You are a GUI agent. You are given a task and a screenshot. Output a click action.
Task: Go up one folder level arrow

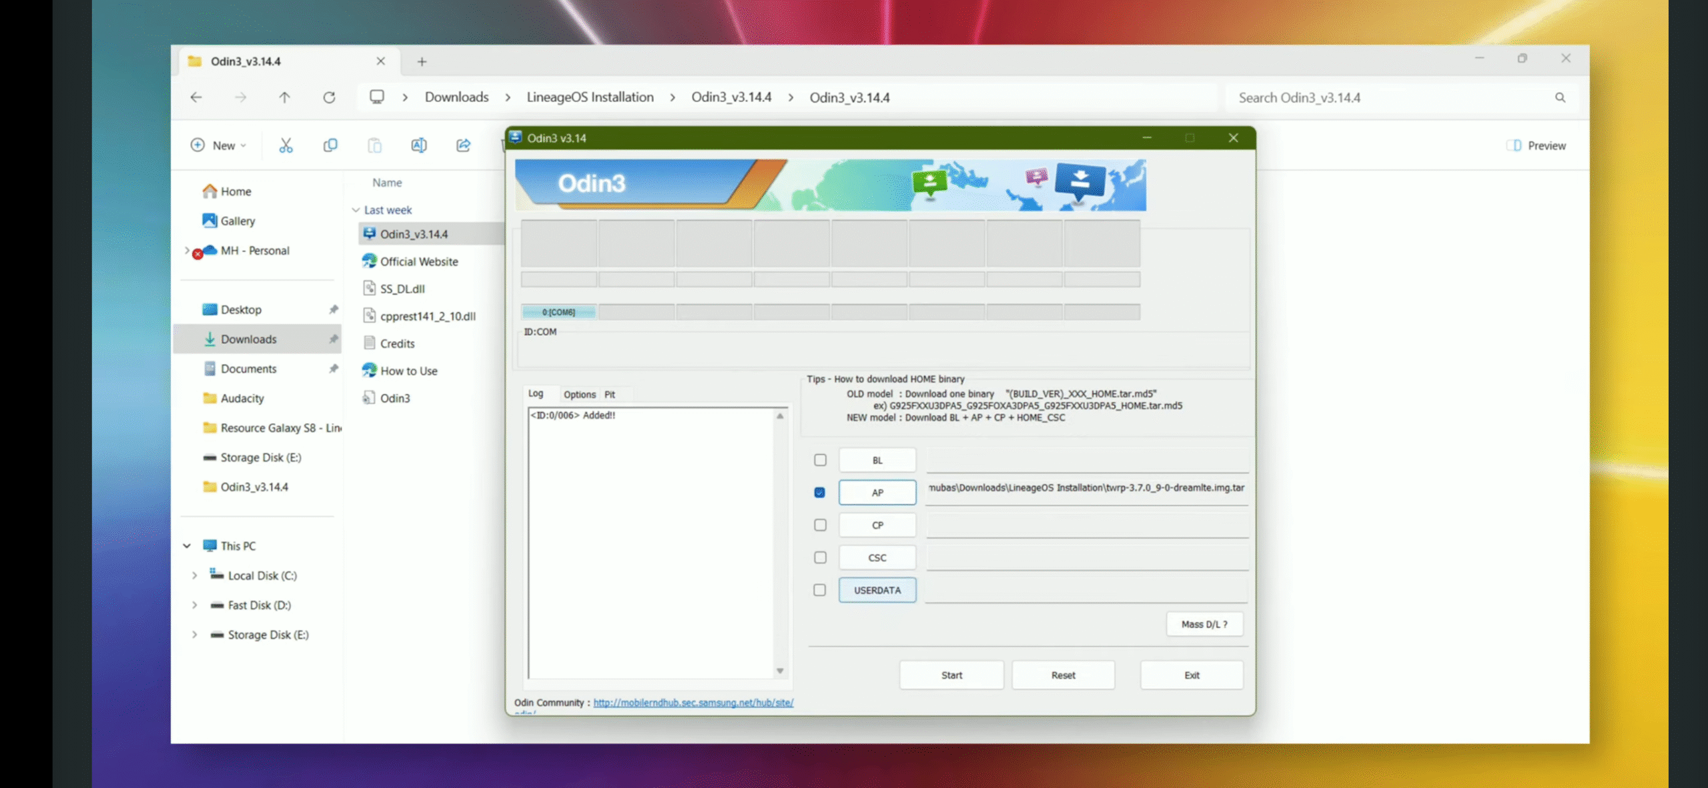(284, 97)
